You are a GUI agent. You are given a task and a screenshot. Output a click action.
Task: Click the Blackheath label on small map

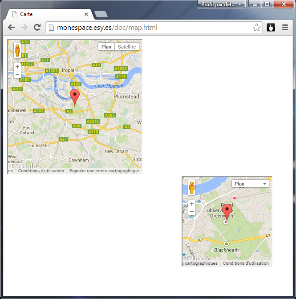[226, 250]
